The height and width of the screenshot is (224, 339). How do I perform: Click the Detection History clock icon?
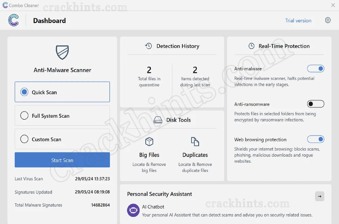click(x=148, y=46)
